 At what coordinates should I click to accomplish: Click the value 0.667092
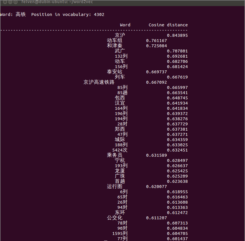click(x=156, y=83)
